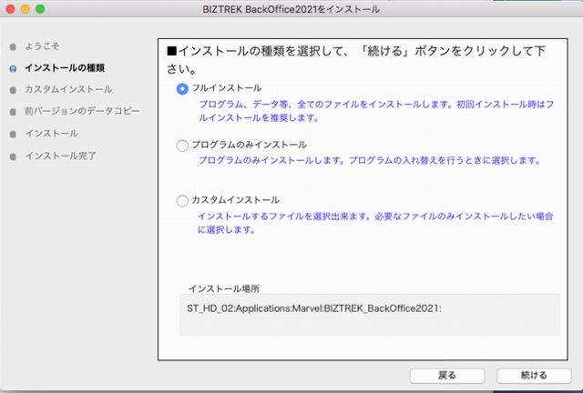Click the インストール完了 sidebar step
This screenshot has width=583, height=393.
click(60, 156)
